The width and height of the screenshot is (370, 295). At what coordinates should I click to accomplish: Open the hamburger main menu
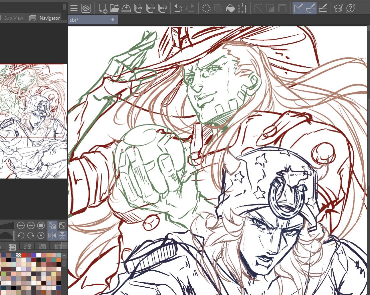tap(74, 8)
